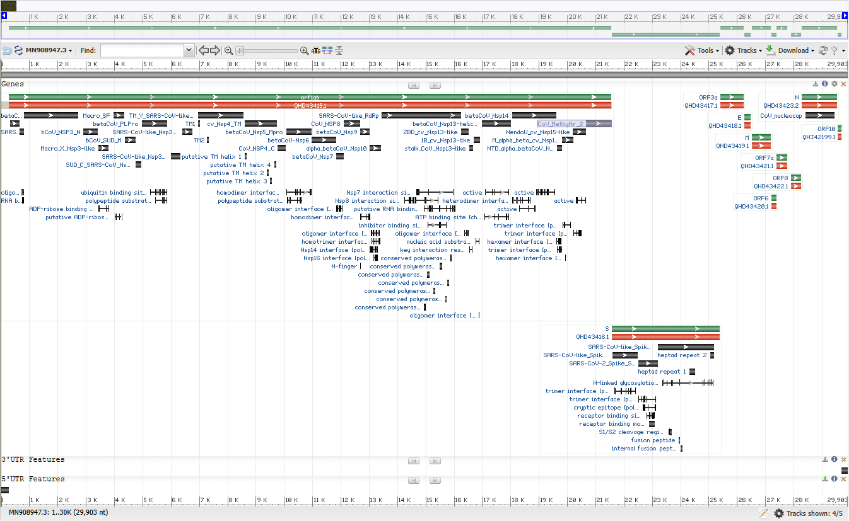Open Genes track settings gear

(x=834, y=84)
